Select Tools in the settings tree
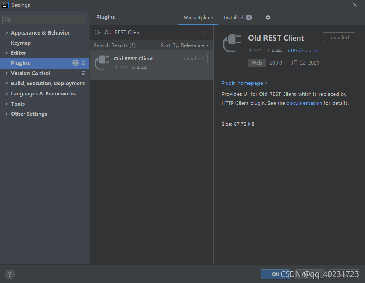Viewport: 365px width, 283px height. click(x=18, y=104)
